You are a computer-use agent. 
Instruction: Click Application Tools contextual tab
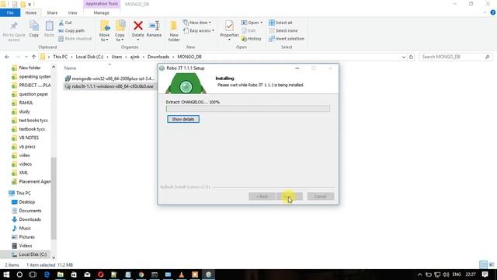[x=102, y=4]
